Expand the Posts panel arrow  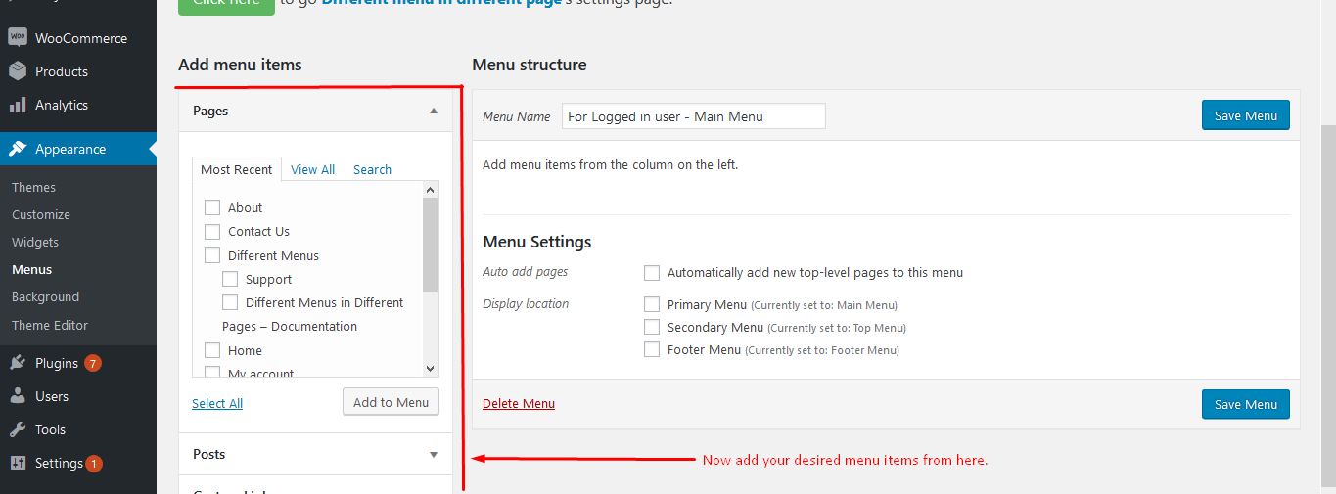coord(434,454)
